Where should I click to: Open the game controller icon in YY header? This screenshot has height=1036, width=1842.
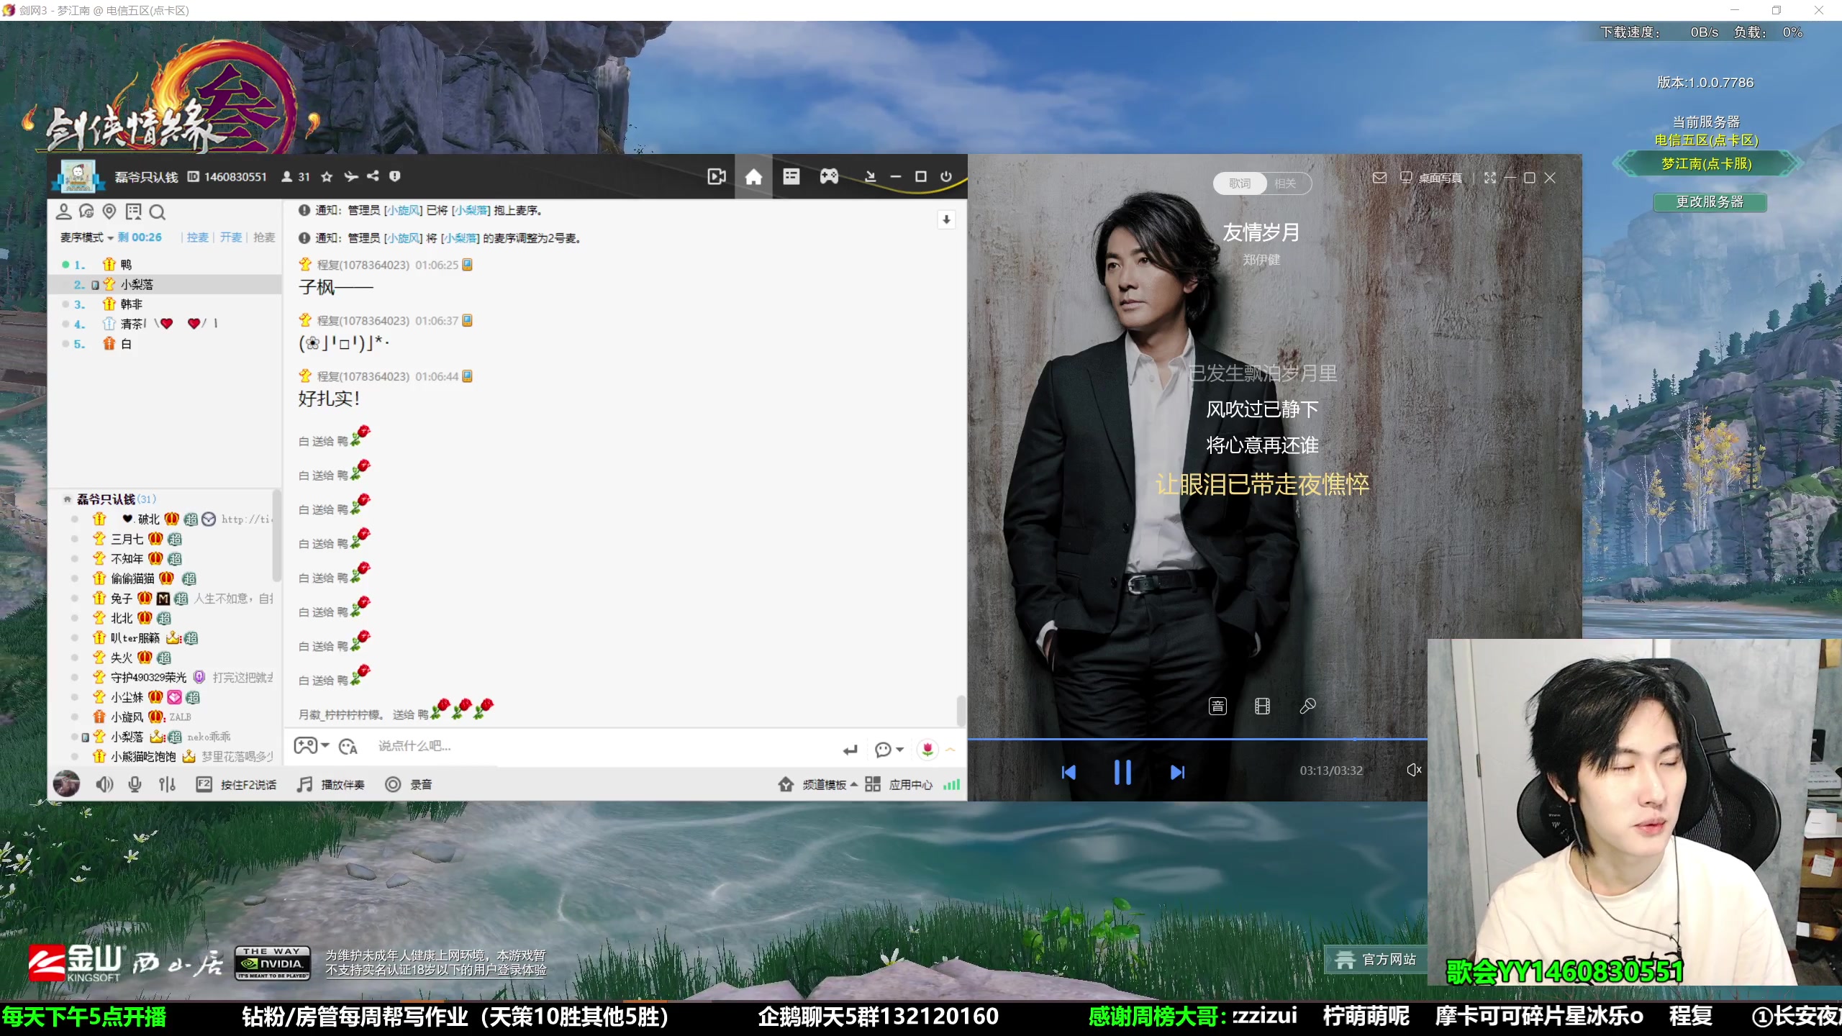click(829, 177)
